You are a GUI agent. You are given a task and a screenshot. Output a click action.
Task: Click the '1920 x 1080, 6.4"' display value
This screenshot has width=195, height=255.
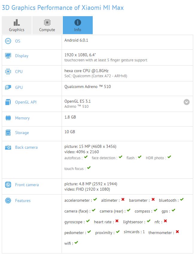click(80, 55)
